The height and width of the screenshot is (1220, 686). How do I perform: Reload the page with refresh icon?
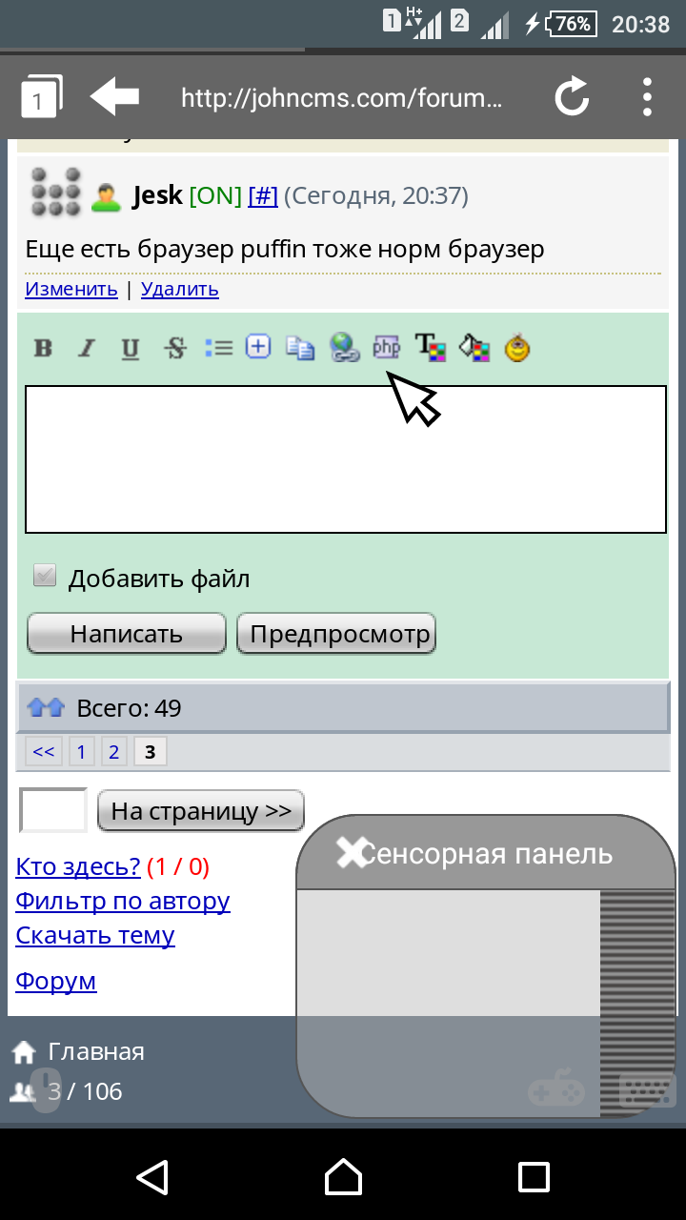pos(572,96)
